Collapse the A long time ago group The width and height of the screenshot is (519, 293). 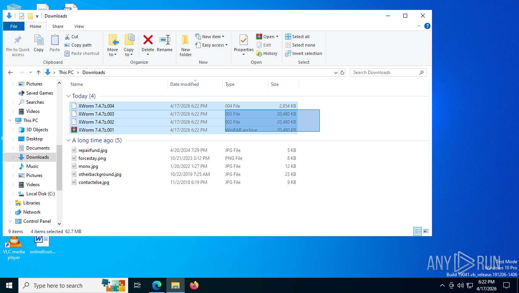coord(69,140)
